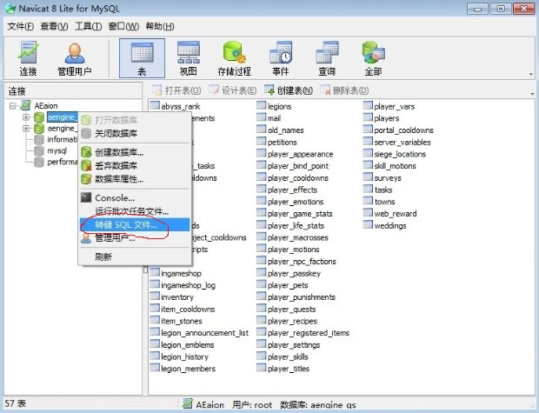Viewport: 539px width, 413px height.
Task: Select the 表 (Tables) toolbar button
Action: [142, 58]
